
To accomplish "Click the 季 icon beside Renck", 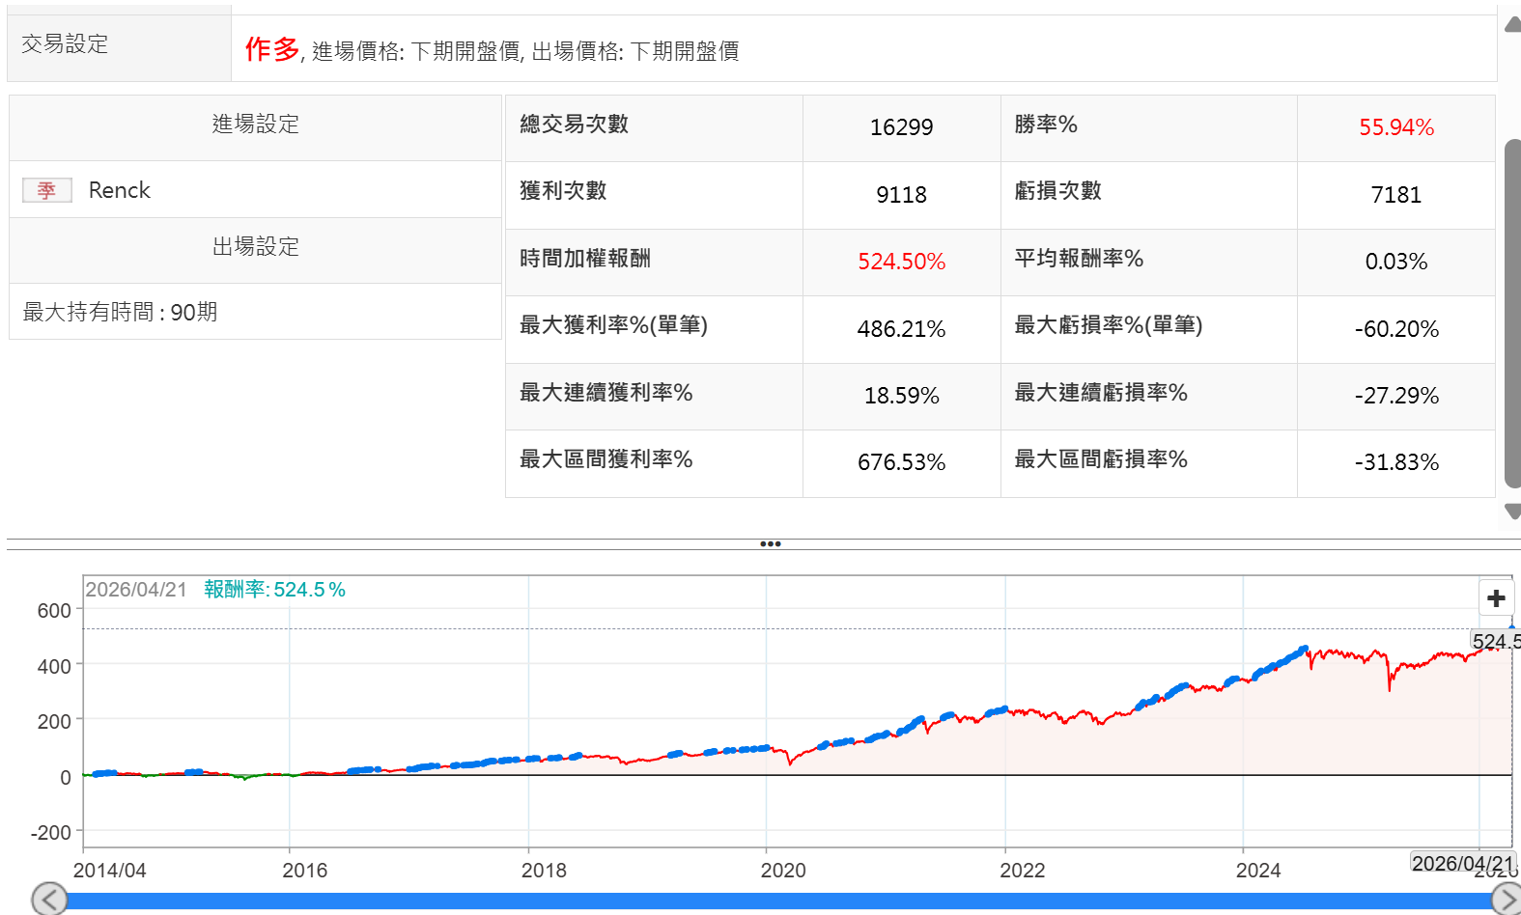I will pyautogui.click(x=46, y=190).
